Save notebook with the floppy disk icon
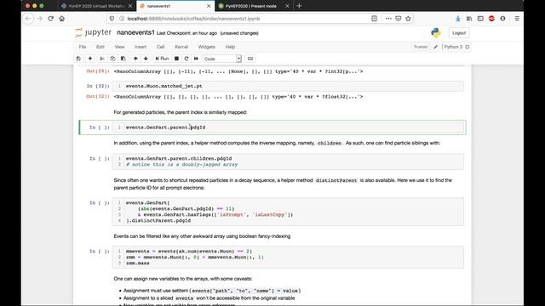This screenshot has width=545, height=306. (x=78, y=59)
